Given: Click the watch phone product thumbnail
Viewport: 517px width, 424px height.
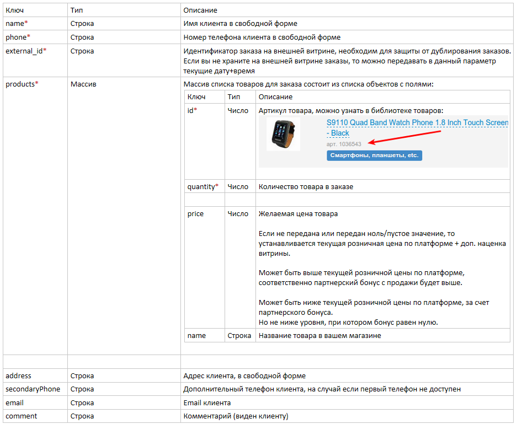Looking at the screenshot, I should coord(283,134).
